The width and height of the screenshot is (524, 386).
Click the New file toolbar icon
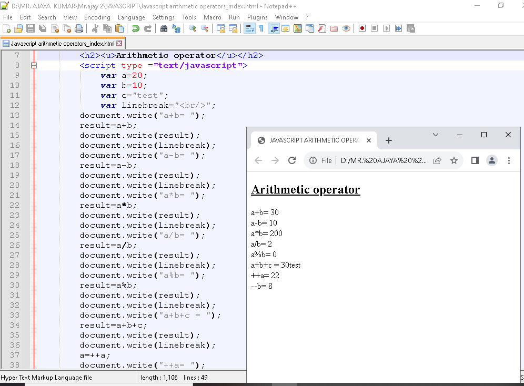click(6, 28)
